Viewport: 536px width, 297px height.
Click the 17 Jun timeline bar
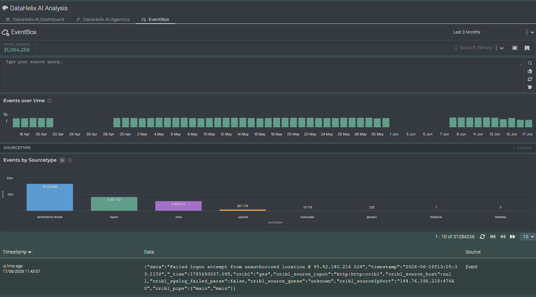pyautogui.click(x=529, y=124)
